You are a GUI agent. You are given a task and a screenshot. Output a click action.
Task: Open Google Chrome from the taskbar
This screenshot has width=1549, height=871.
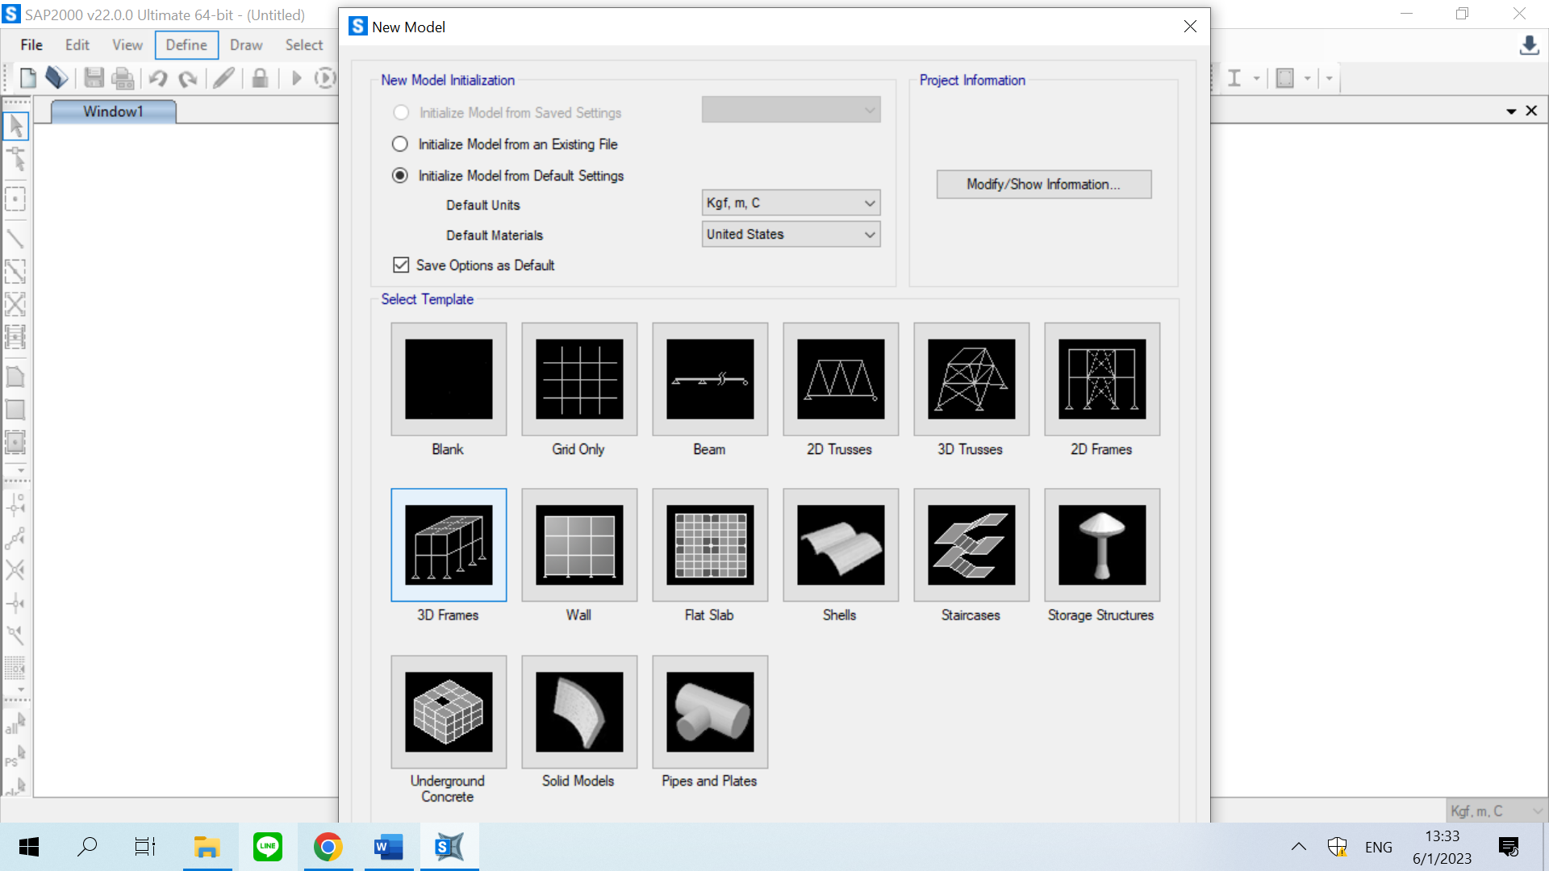[328, 847]
